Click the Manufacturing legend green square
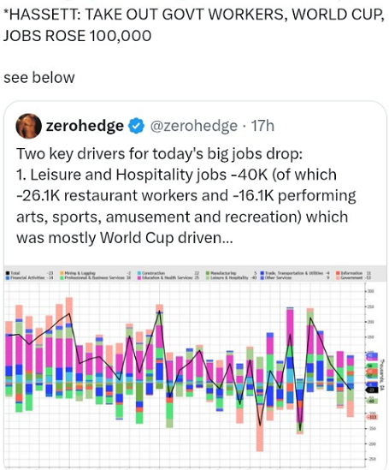The height and width of the screenshot is (470, 389). tap(208, 273)
